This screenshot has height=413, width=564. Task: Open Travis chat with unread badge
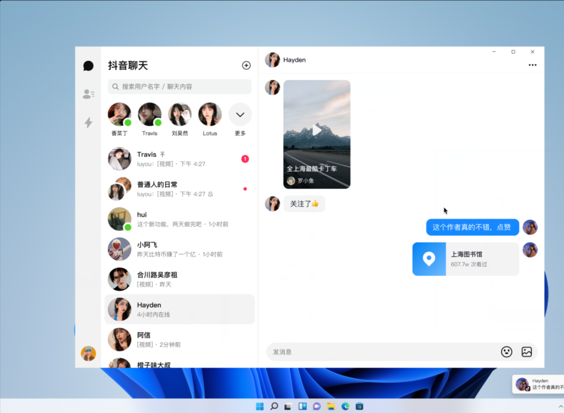pos(179,159)
